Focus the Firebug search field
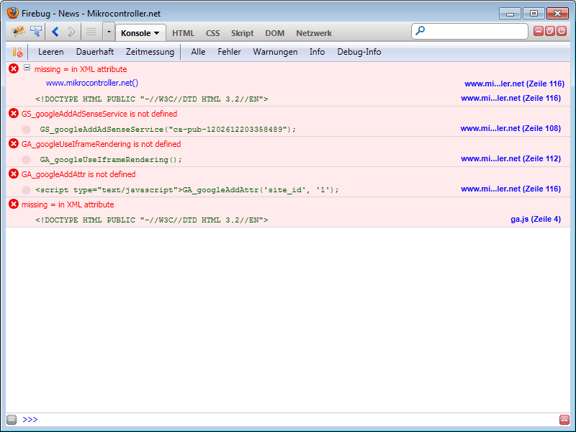This screenshot has height=432, width=576. click(469, 32)
